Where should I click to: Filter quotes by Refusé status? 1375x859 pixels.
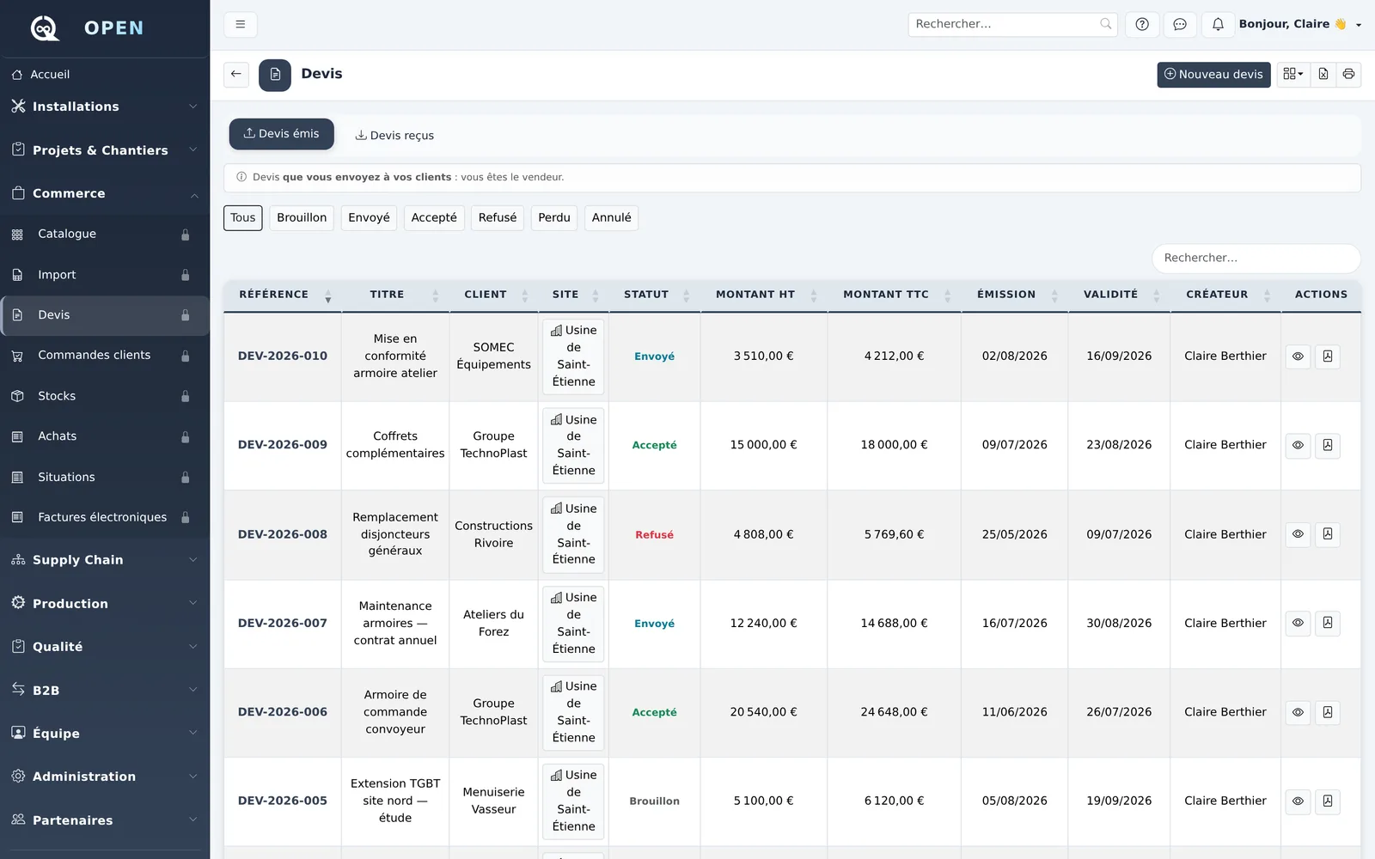pos(498,217)
